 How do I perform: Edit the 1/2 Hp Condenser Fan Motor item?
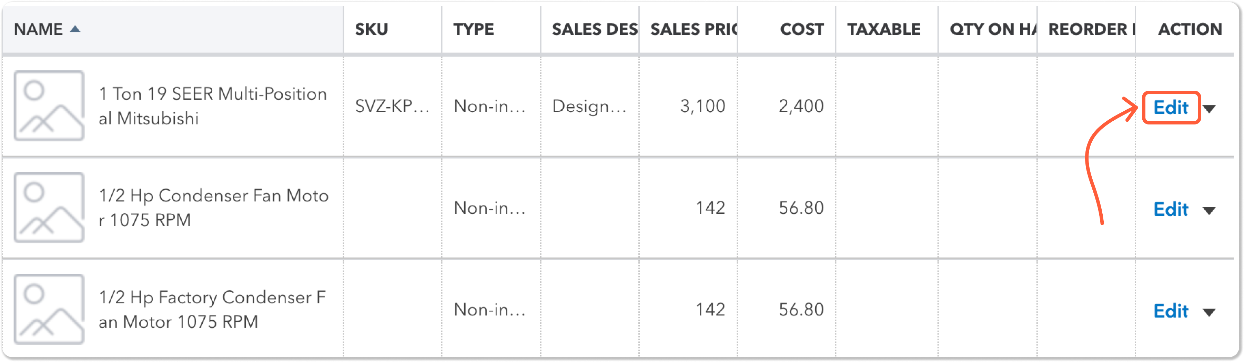click(x=1171, y=209)
